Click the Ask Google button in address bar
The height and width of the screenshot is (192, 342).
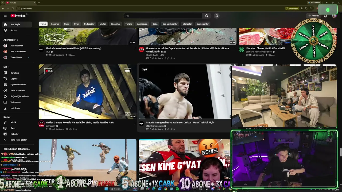click(x=292, y=8)
